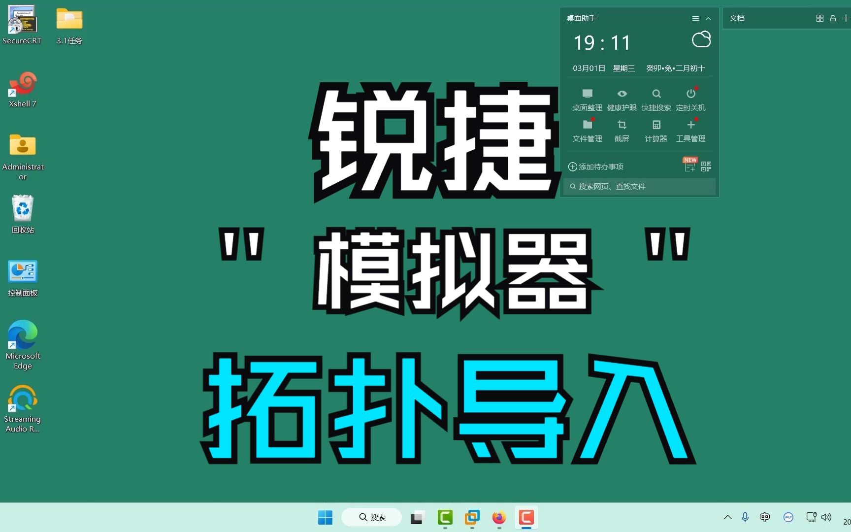Open the volume speaker tray icon
This screenshot has height=532, width=851.
(826, 517)
